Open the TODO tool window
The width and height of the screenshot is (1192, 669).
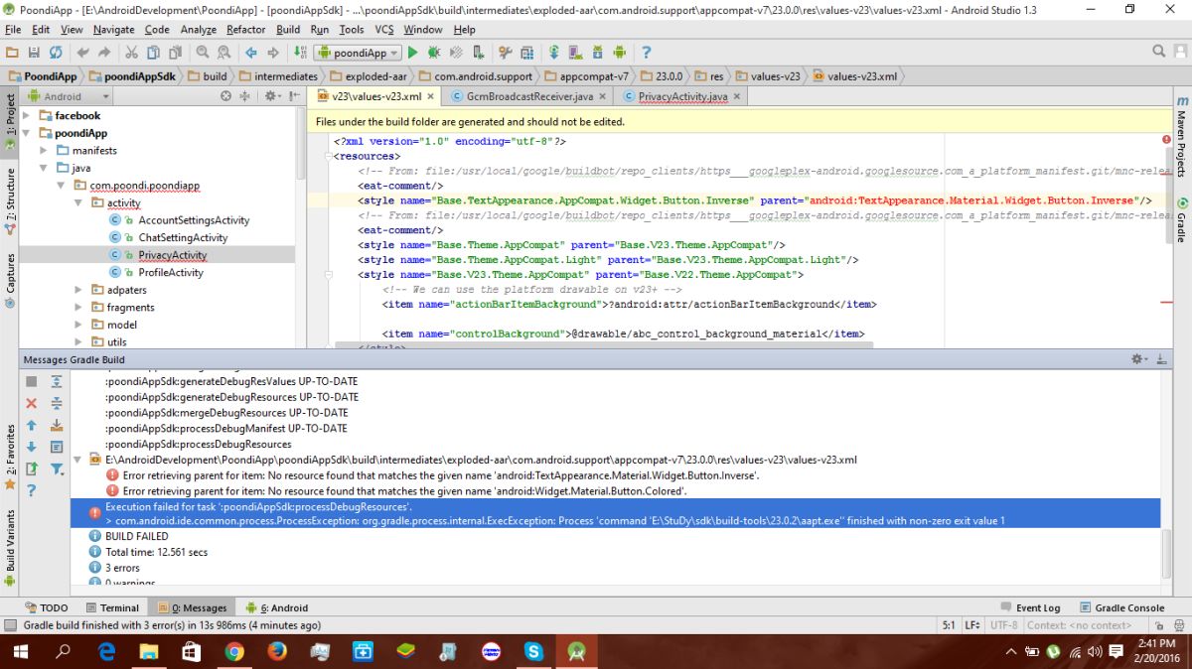click(x=46, y=607)
